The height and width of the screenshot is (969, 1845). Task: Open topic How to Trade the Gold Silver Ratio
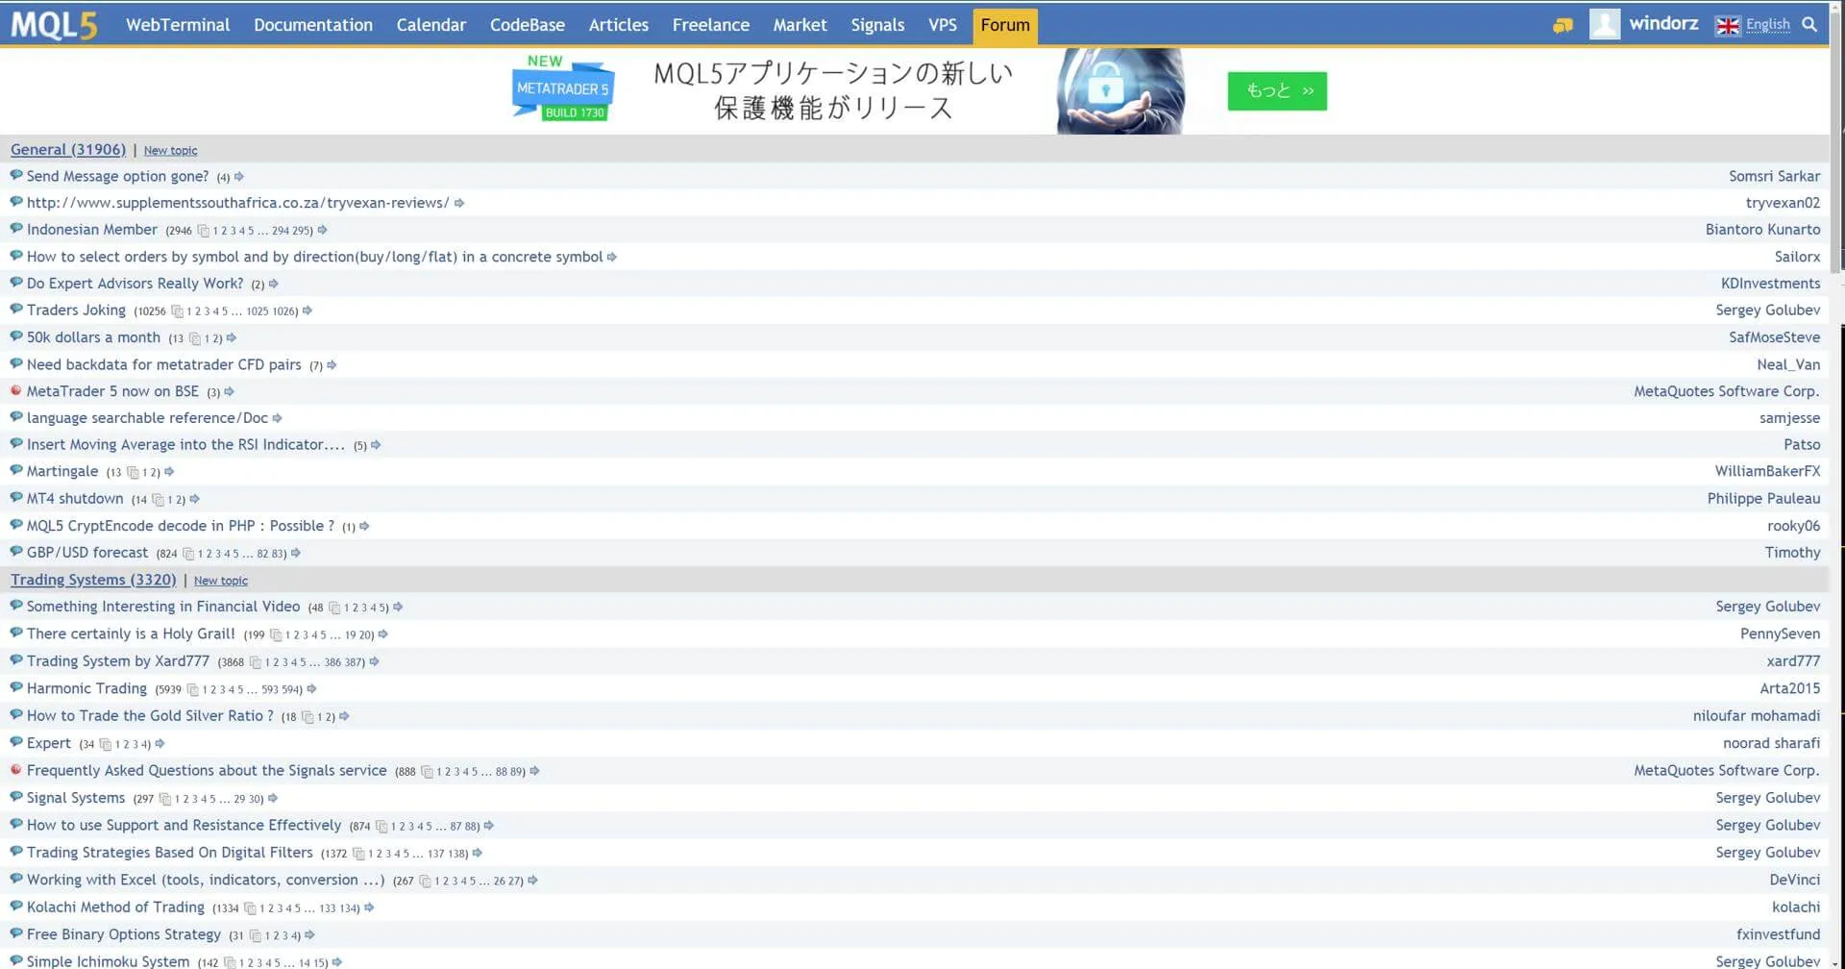click(150, 716)
